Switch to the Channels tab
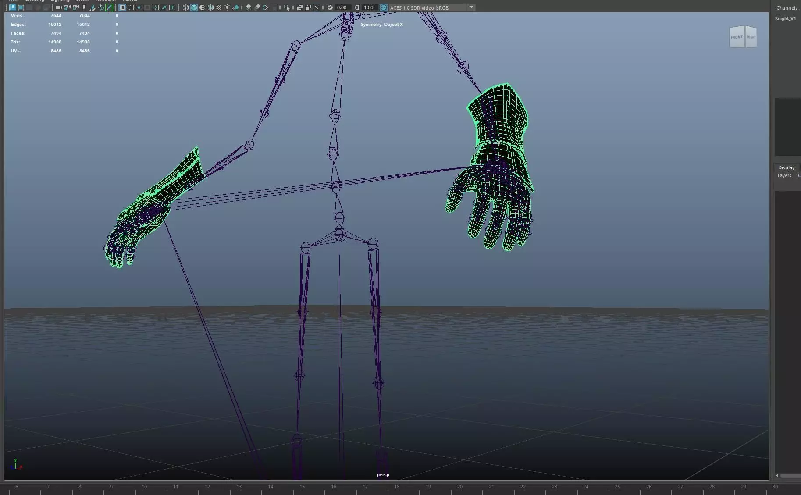Viewport: 801px width, 495px height. 787,8
